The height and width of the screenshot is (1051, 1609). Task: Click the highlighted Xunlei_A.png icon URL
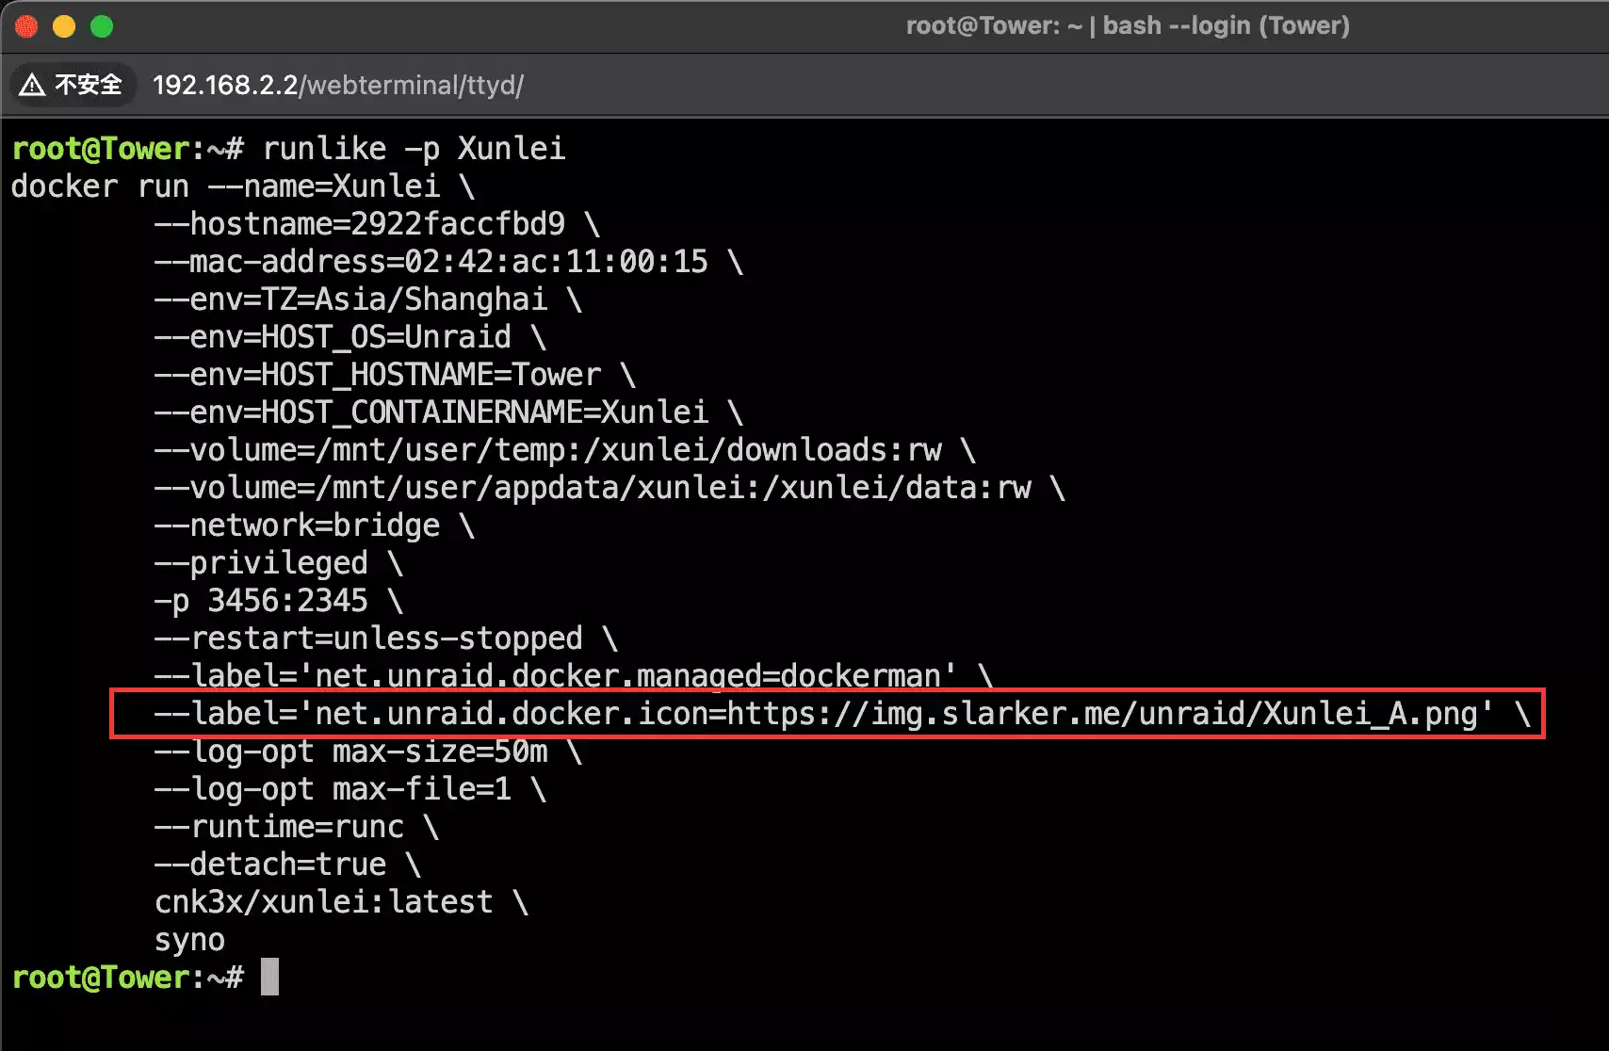coord(1109,714)
